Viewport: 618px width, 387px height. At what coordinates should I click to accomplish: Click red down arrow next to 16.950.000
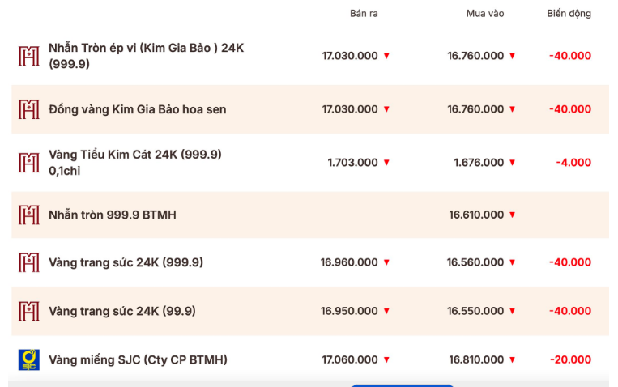point(386,311)
